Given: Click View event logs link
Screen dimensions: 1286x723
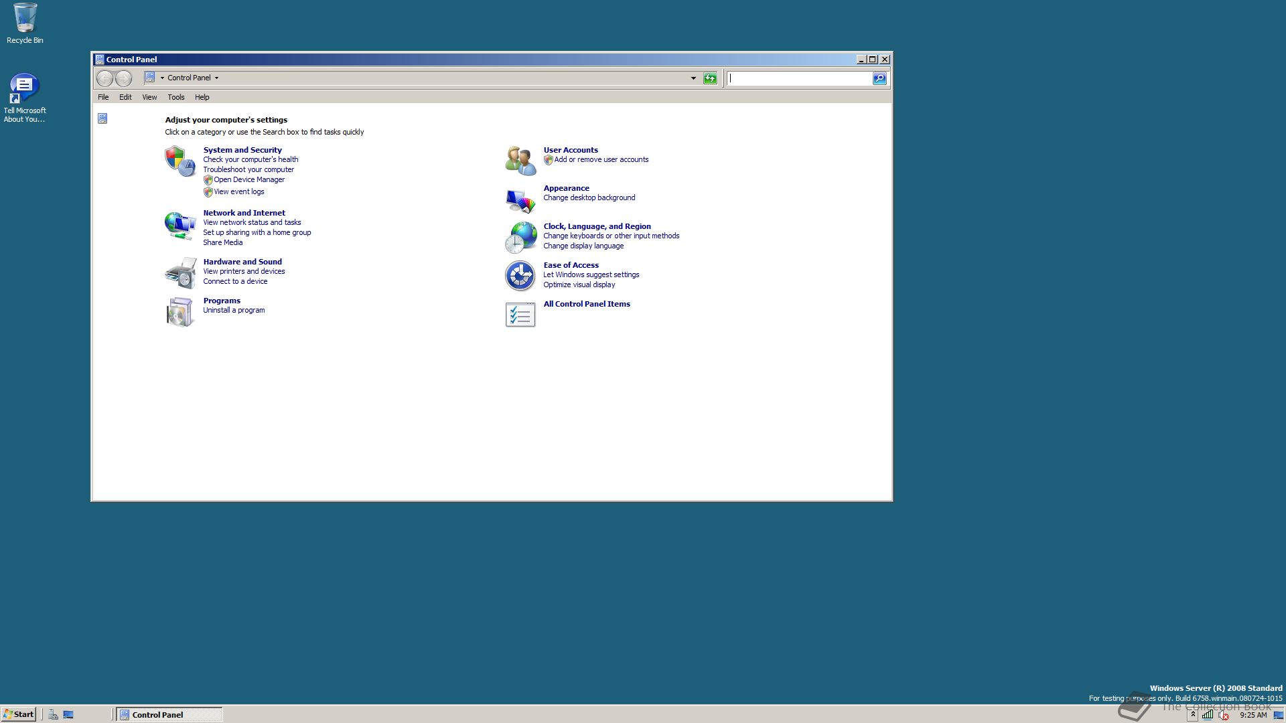Looking at the screenshot, I should click(239, 191).
